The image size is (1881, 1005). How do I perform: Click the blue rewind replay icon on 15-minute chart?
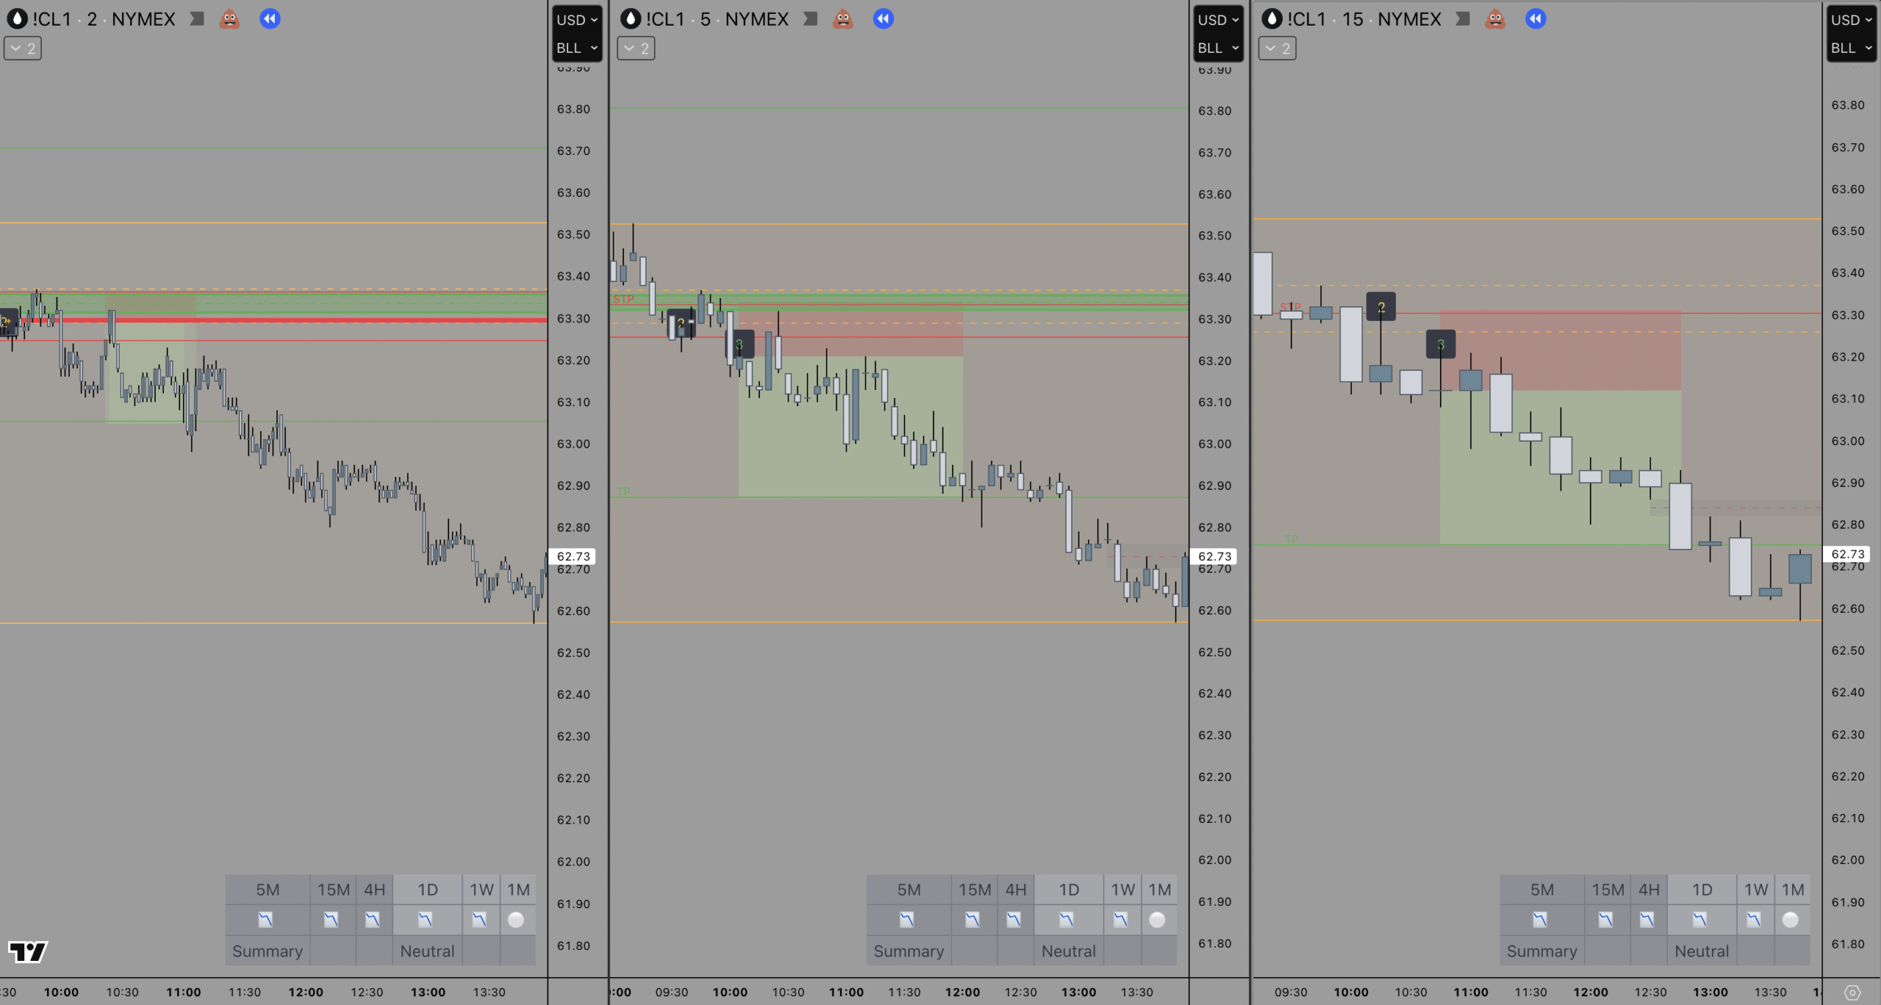click(1535, 19)
